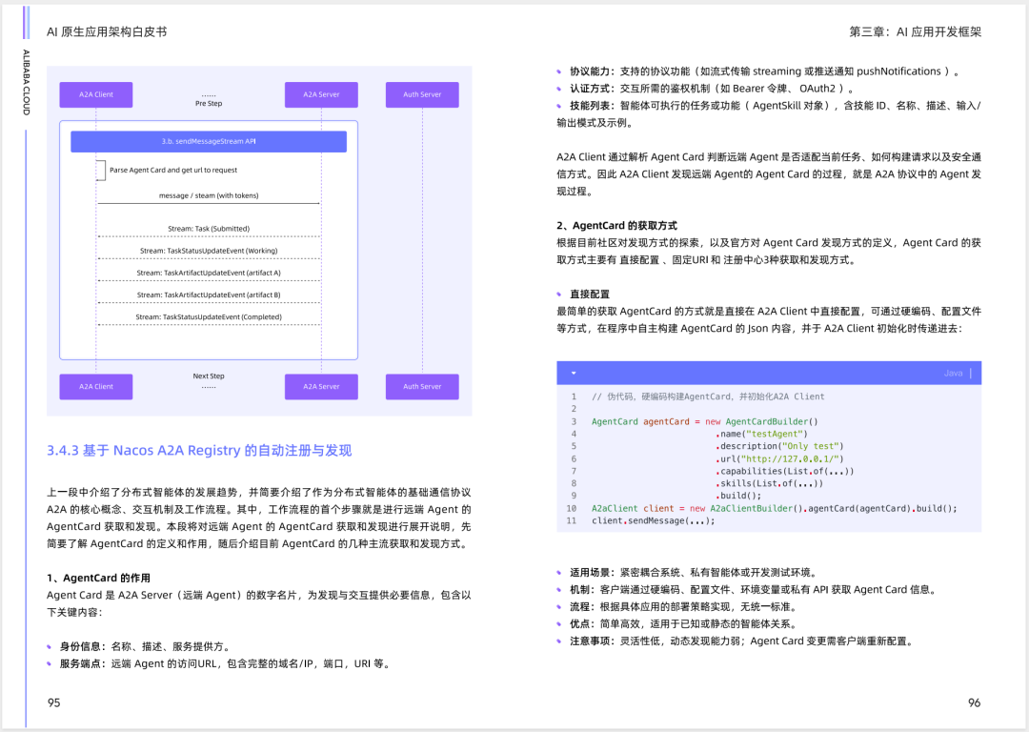Select "Stream: TaskStatusUpdateEvent (Completed)" message
Viewport: 1029px width, 732px height.
pyautogui.click(x=209, y=317)
